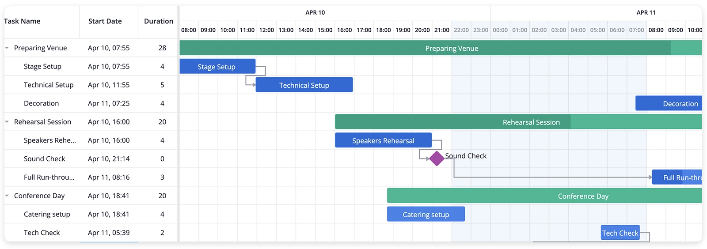707x249 pixels.
Task: Click the 03:00 hour header cell
Action: point(559,30)
